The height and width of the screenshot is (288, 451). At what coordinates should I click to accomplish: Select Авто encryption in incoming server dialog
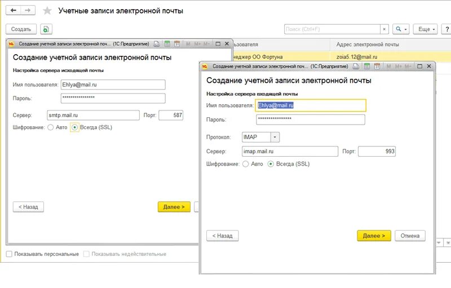[x=246, y=164]
